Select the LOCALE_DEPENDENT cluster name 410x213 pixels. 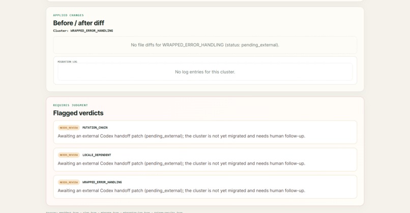pyautogui.click(x=97, y=155)
